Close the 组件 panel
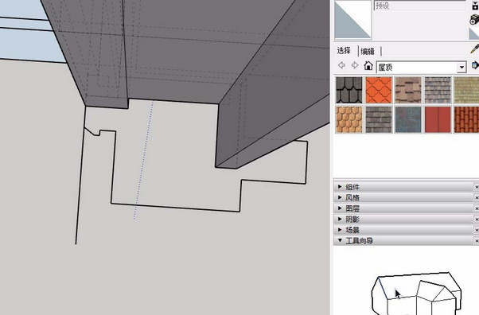Screen dimensions: 479x315 click(477, 187)
